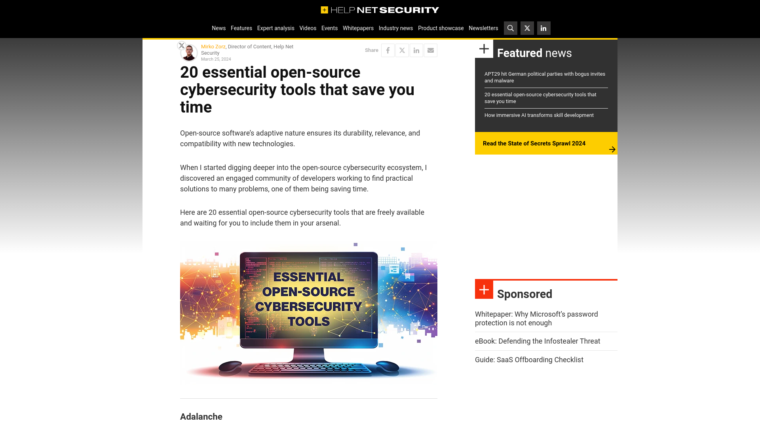The image size is (760, 428).
Task: Expand the Expert analysis nav menu
Action: click(275, 28)
